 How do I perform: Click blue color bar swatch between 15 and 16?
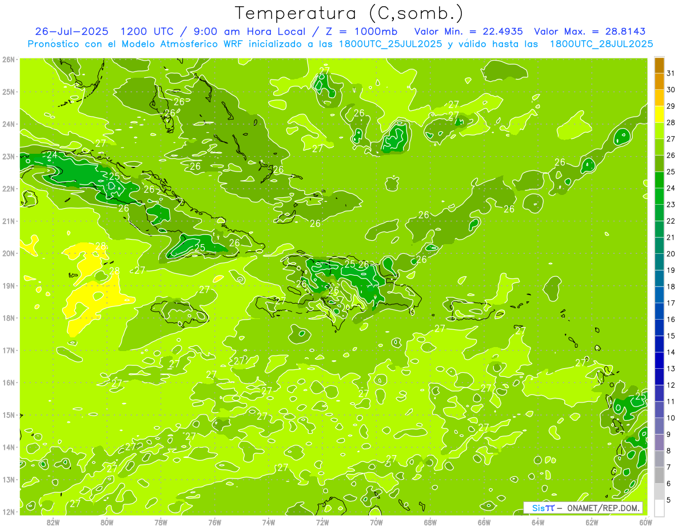[659, 328]
